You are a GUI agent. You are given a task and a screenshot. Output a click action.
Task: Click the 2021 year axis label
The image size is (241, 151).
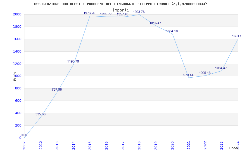pyautogui.click(x=189, y=146)
